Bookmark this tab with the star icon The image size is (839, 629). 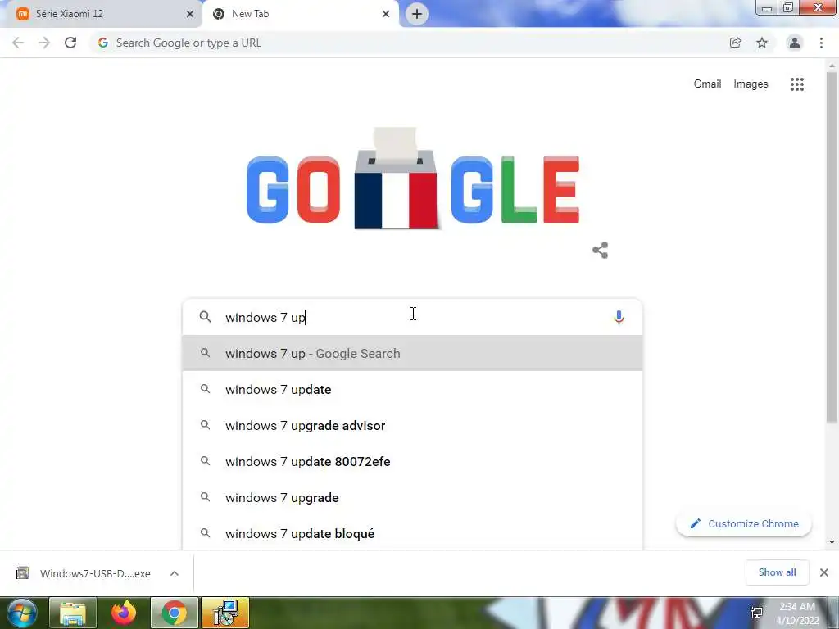(762, 43)
